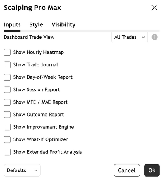Toggle Show Day-of-Week Report checkbox
The height and width of the screenshot is (179, 164).
click(7, 77)
